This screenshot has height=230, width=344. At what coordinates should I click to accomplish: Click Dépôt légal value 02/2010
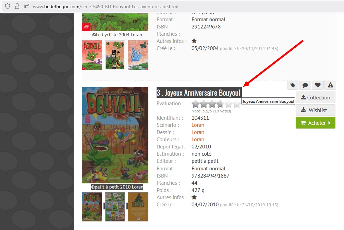201,147
